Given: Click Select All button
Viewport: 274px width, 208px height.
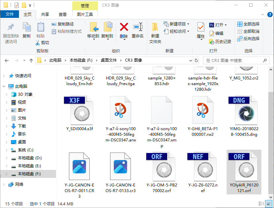Looking at the screenshot, I should pos(248,24).
